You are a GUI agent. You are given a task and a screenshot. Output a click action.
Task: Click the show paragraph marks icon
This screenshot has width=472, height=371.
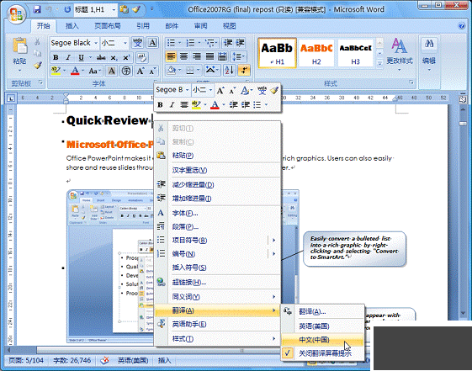[244, 71]
